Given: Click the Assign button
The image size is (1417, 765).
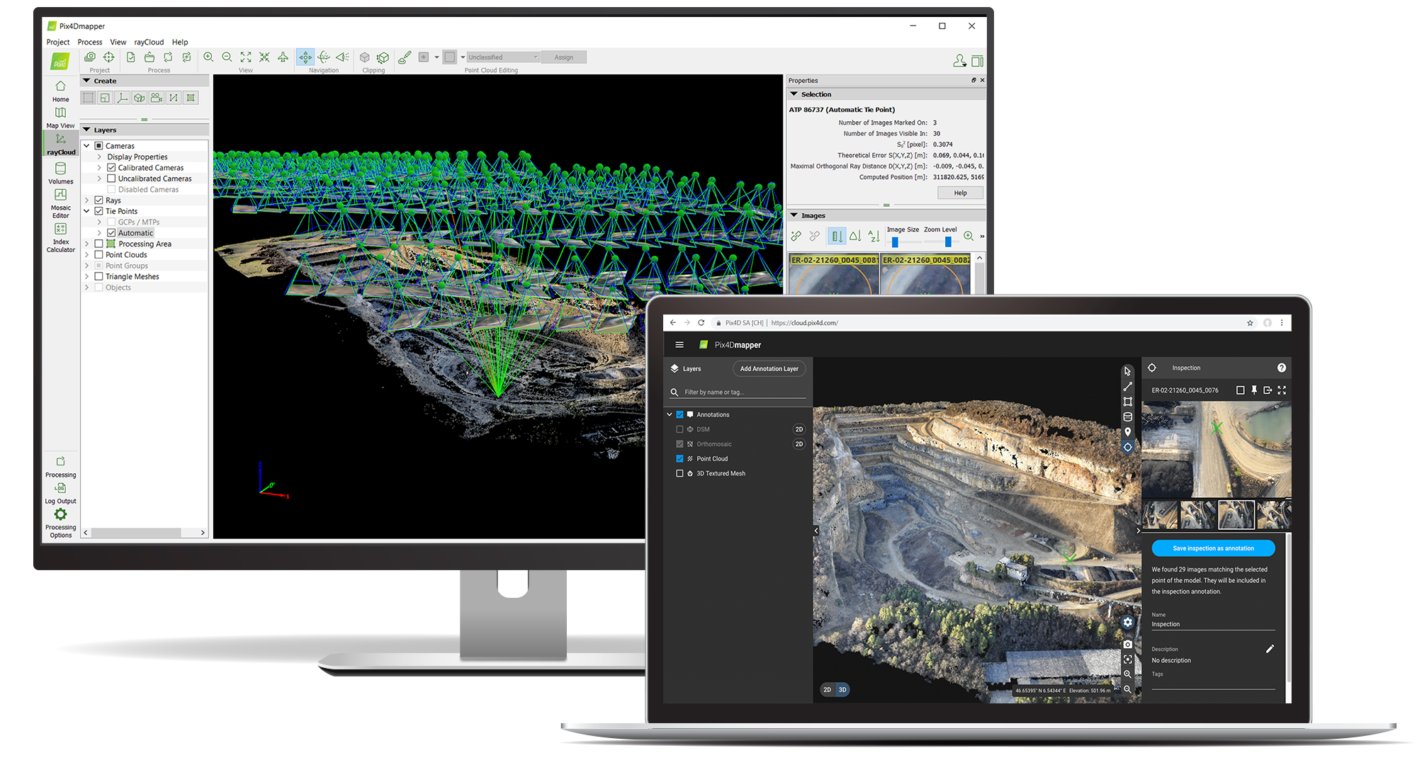Looking at the screenshot, I should click(564, 57).
